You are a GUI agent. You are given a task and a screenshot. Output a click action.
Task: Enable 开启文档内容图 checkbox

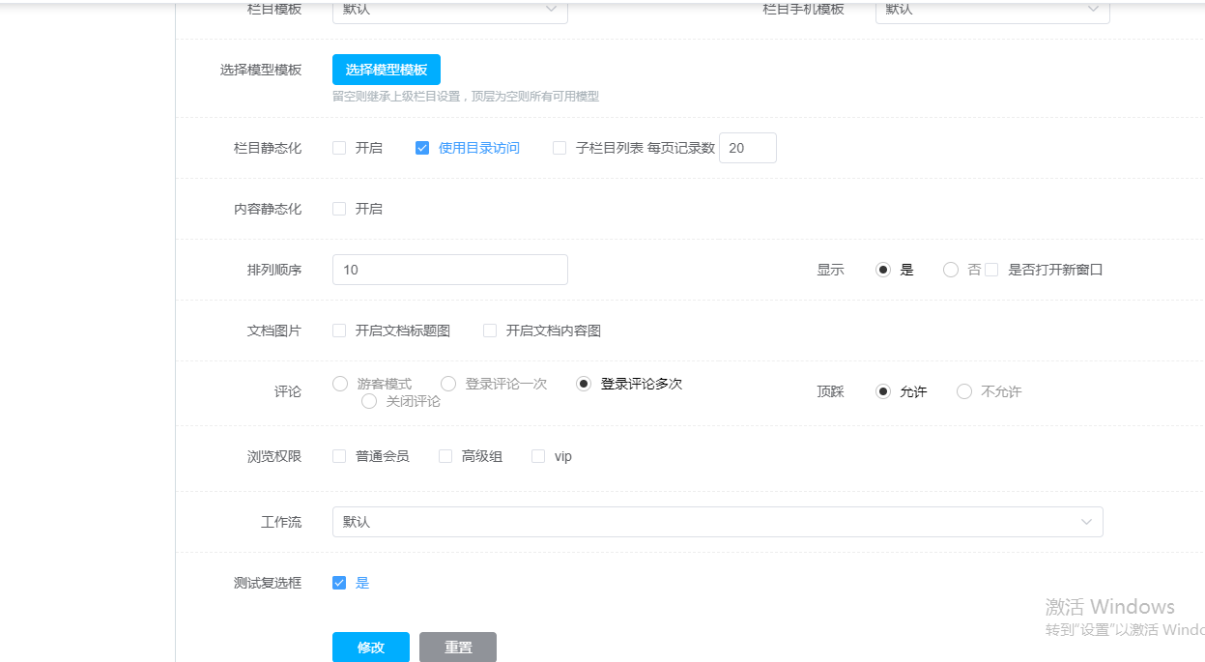490,331
